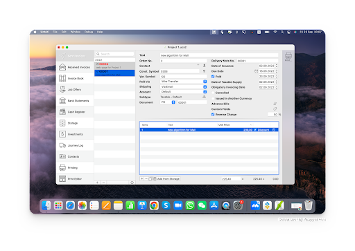This screenshot has height=251, width=355.
Task: Add new item with plus below items table
Action: [142, 178]
